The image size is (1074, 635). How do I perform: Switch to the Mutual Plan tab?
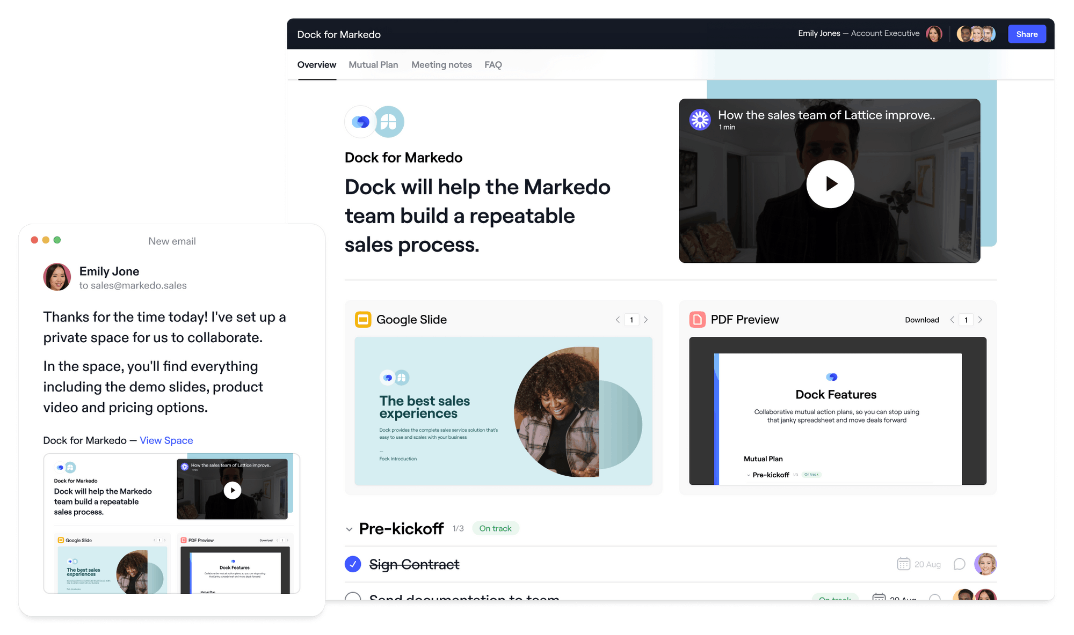click(373, 64)
